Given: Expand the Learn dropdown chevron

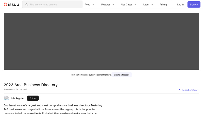Looking at the screenshot, I should [x=153, y=5].
